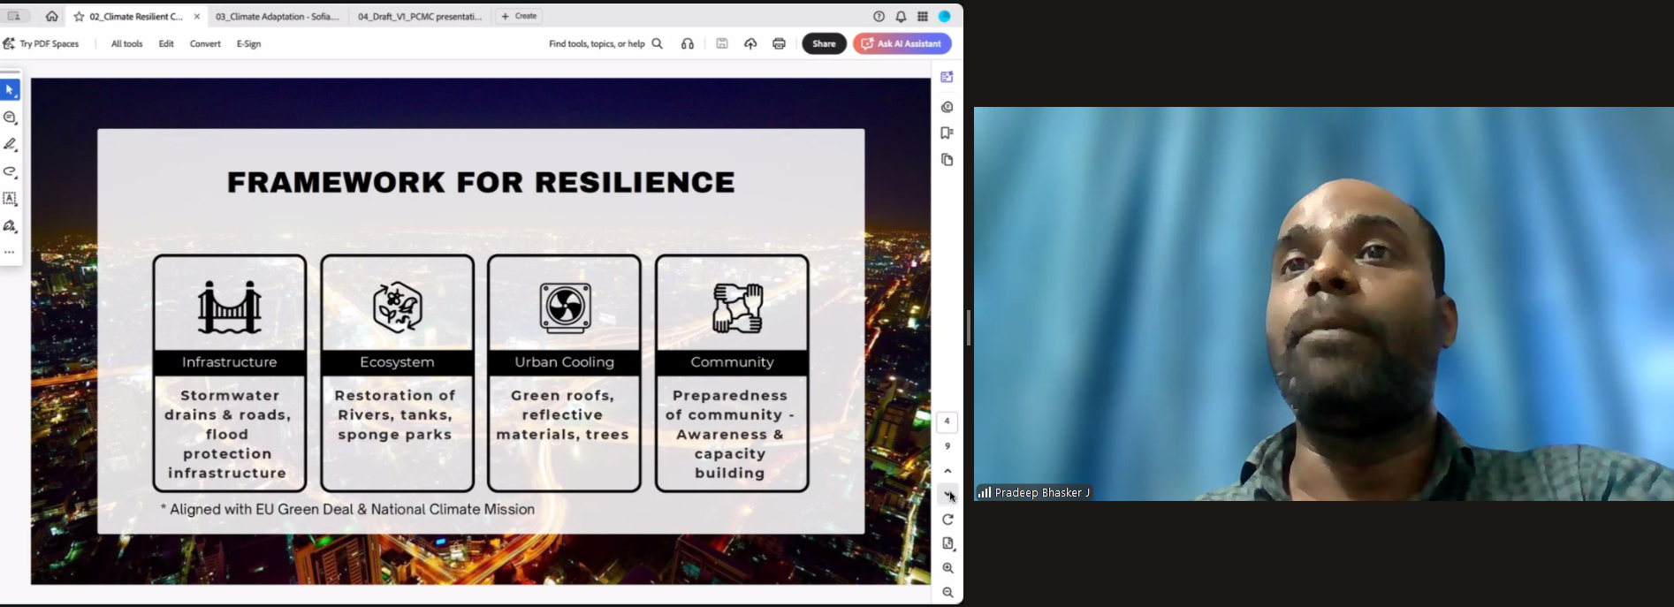Click the current page number box
This screenshot has width=1674, height=607.
pos(947,421)
